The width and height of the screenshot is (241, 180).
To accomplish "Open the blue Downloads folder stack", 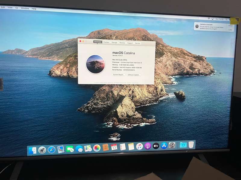I will tap(183, 145).
